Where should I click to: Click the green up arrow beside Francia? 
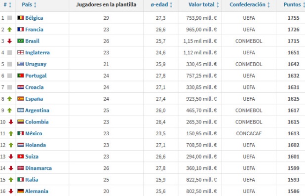[x=9, y=30]
